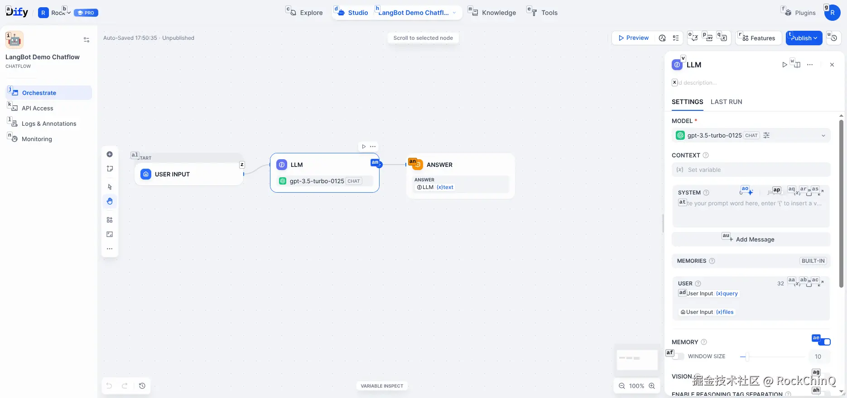Toggle the MEMORY switch
Viewport: 847px width, 398px height.
point(824,342)
